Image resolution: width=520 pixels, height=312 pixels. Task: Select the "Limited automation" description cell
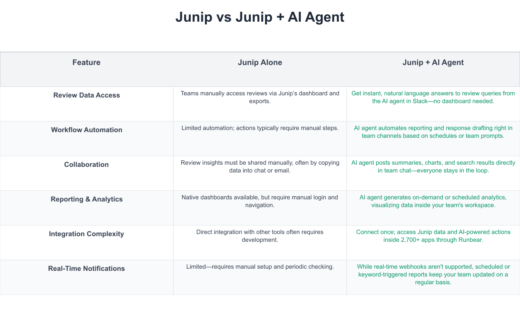[260, 128]
